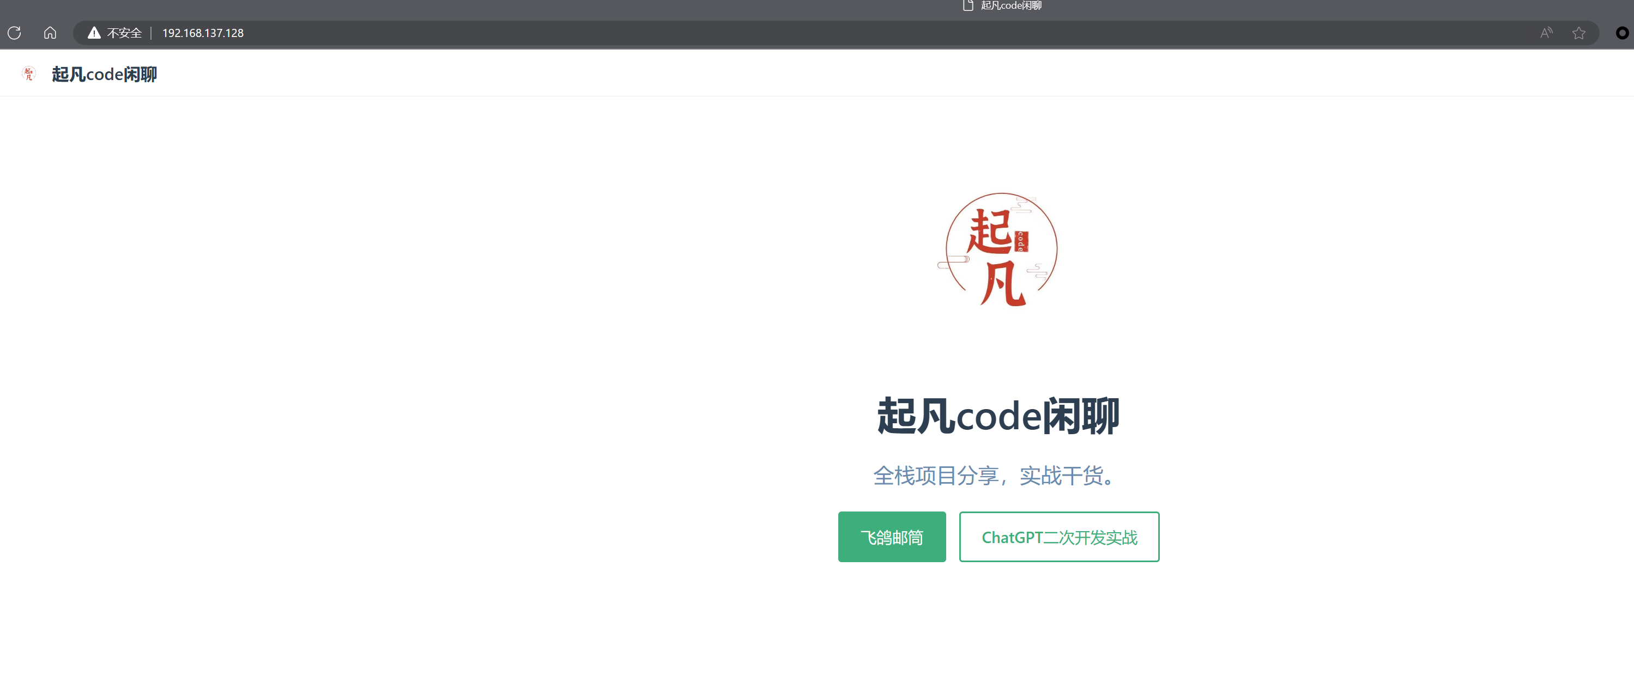The image size is (1634, 688).
Task: Click the small 起凡 logo in site header
Action: pyautogui.click(x=28, y=74)
